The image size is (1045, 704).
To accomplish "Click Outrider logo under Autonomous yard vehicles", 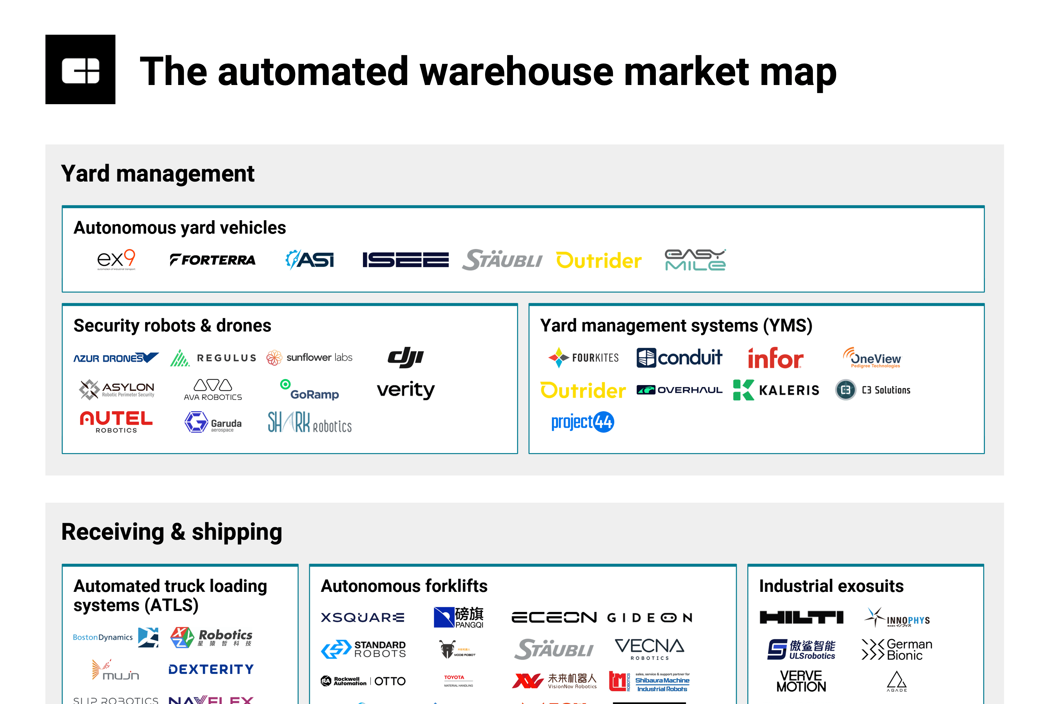I will 599,260.
